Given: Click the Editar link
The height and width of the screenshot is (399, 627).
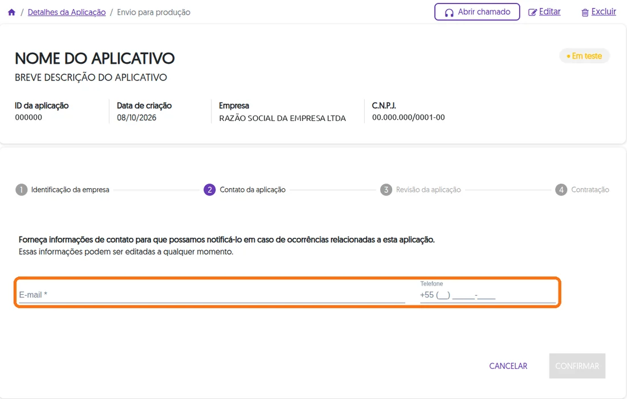Looking at the screenshot, I should 544,12.
